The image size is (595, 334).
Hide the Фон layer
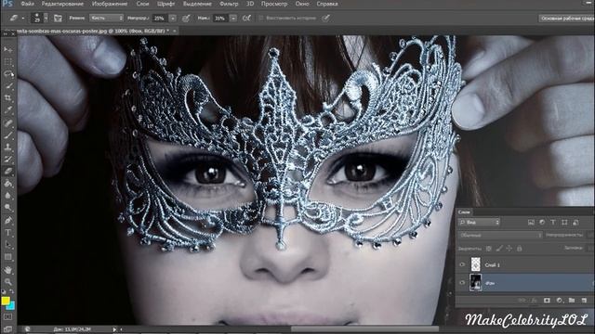pyautogui.click(x=462, y=283)
